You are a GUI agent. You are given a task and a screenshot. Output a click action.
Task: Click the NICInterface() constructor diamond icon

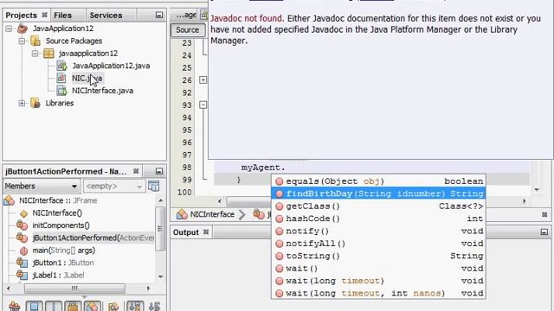(x=23, y=213)
